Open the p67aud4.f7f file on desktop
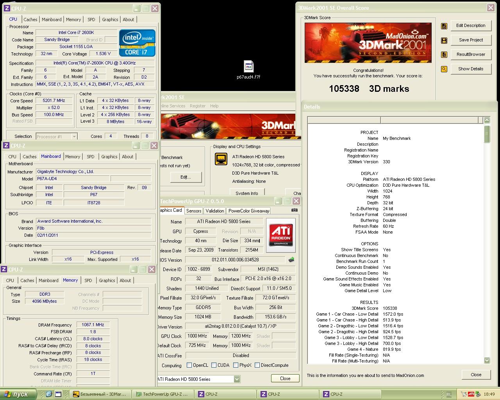500x400 pixels. click(x=248, y=70)
